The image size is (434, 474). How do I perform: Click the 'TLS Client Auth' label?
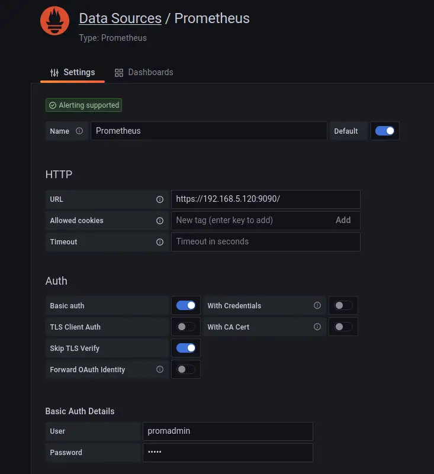[75, 327]
